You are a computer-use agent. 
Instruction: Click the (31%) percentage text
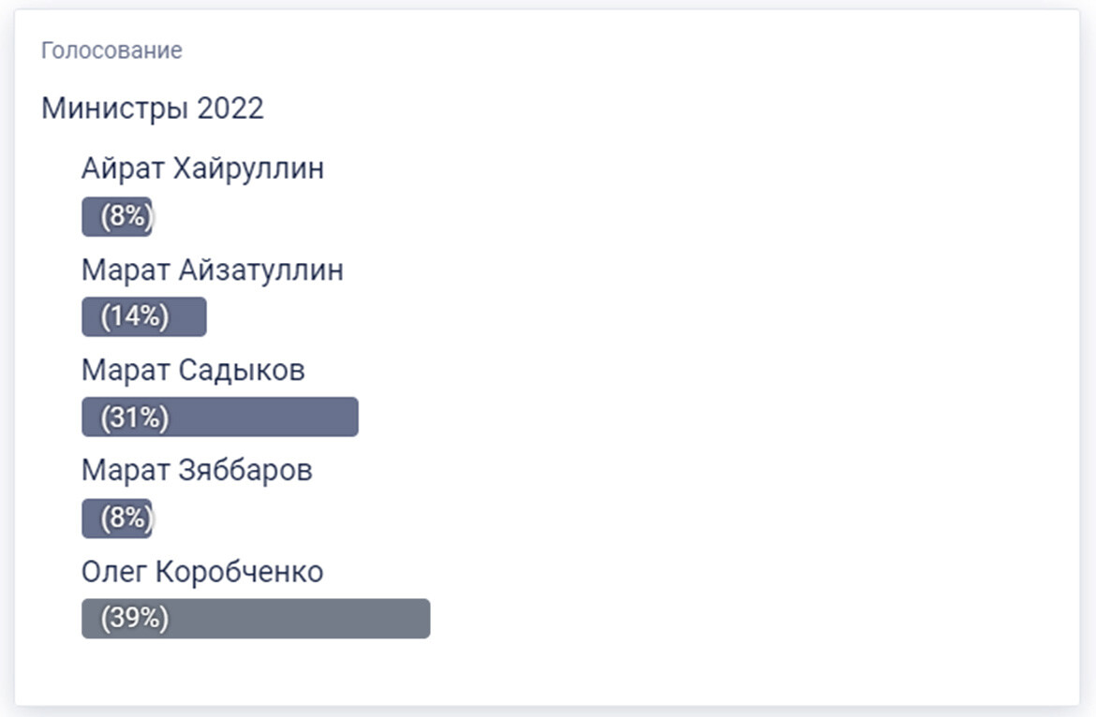click(135, 417)
